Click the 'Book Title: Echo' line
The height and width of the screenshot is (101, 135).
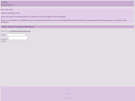tap(7, 9)
